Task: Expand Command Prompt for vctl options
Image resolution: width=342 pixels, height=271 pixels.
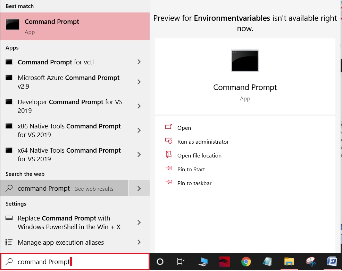Action: click(x=139, y=62)
